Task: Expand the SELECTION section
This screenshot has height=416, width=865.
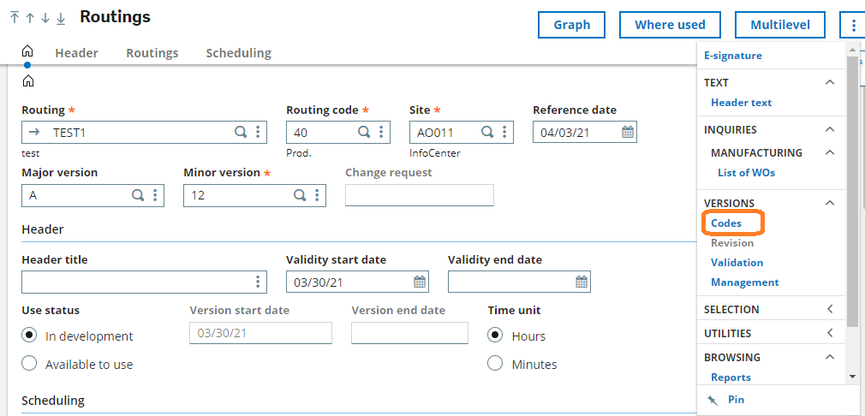Action: tap(829, 309)
